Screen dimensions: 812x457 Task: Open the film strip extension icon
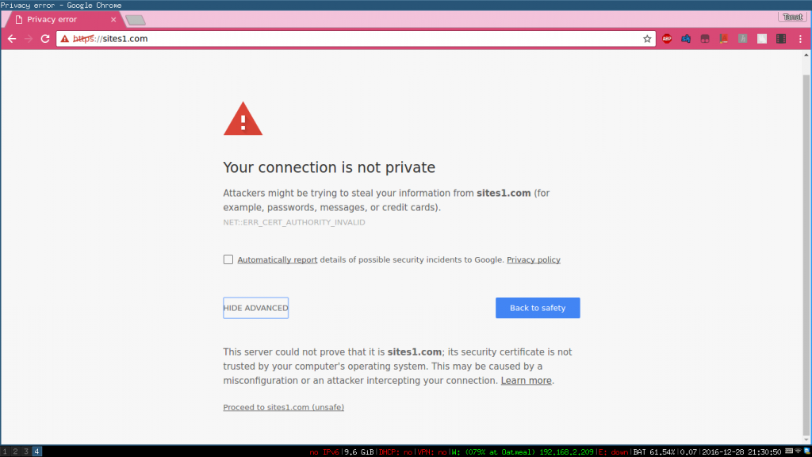pyautogui.click(x=781, y=39)
